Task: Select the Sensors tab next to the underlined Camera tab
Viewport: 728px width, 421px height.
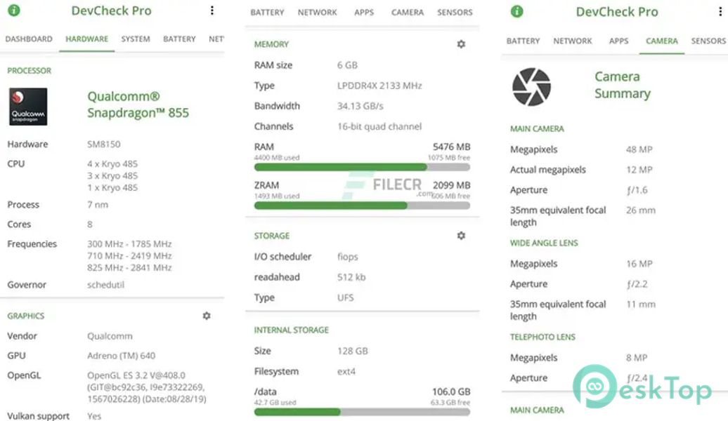Action: pos(708,41)
